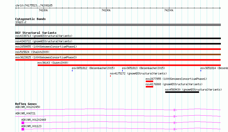Click the gray 10q22.2 cytoband bar

point(118,25)
